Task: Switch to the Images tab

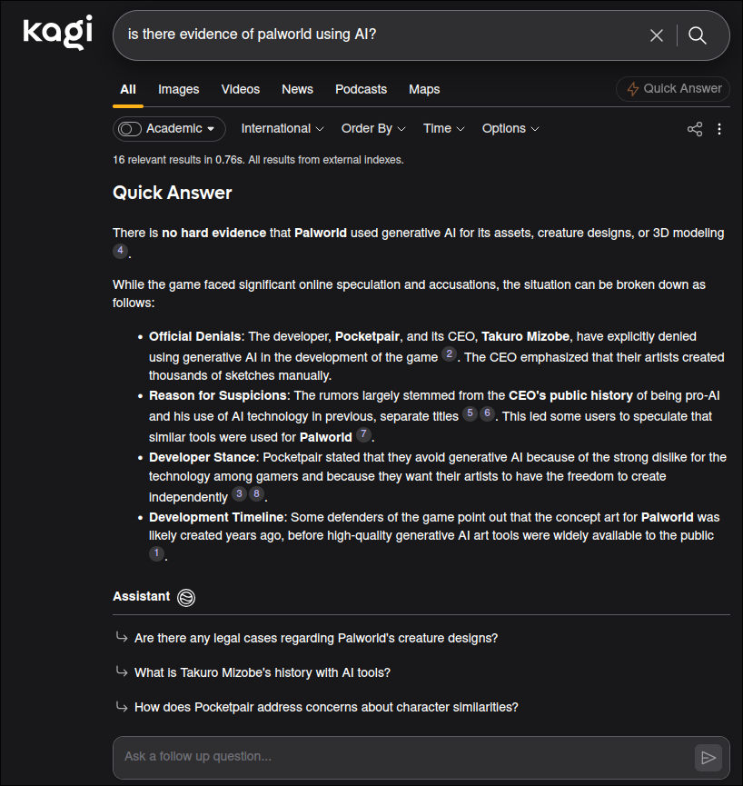Action: click(x=178, y=89)
